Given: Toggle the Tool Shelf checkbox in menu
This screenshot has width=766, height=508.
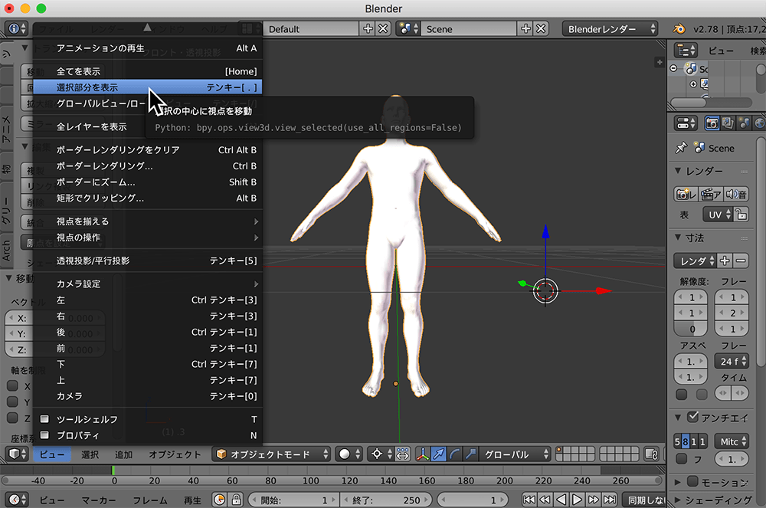Looking at the screenshot, I should point(44,420).
